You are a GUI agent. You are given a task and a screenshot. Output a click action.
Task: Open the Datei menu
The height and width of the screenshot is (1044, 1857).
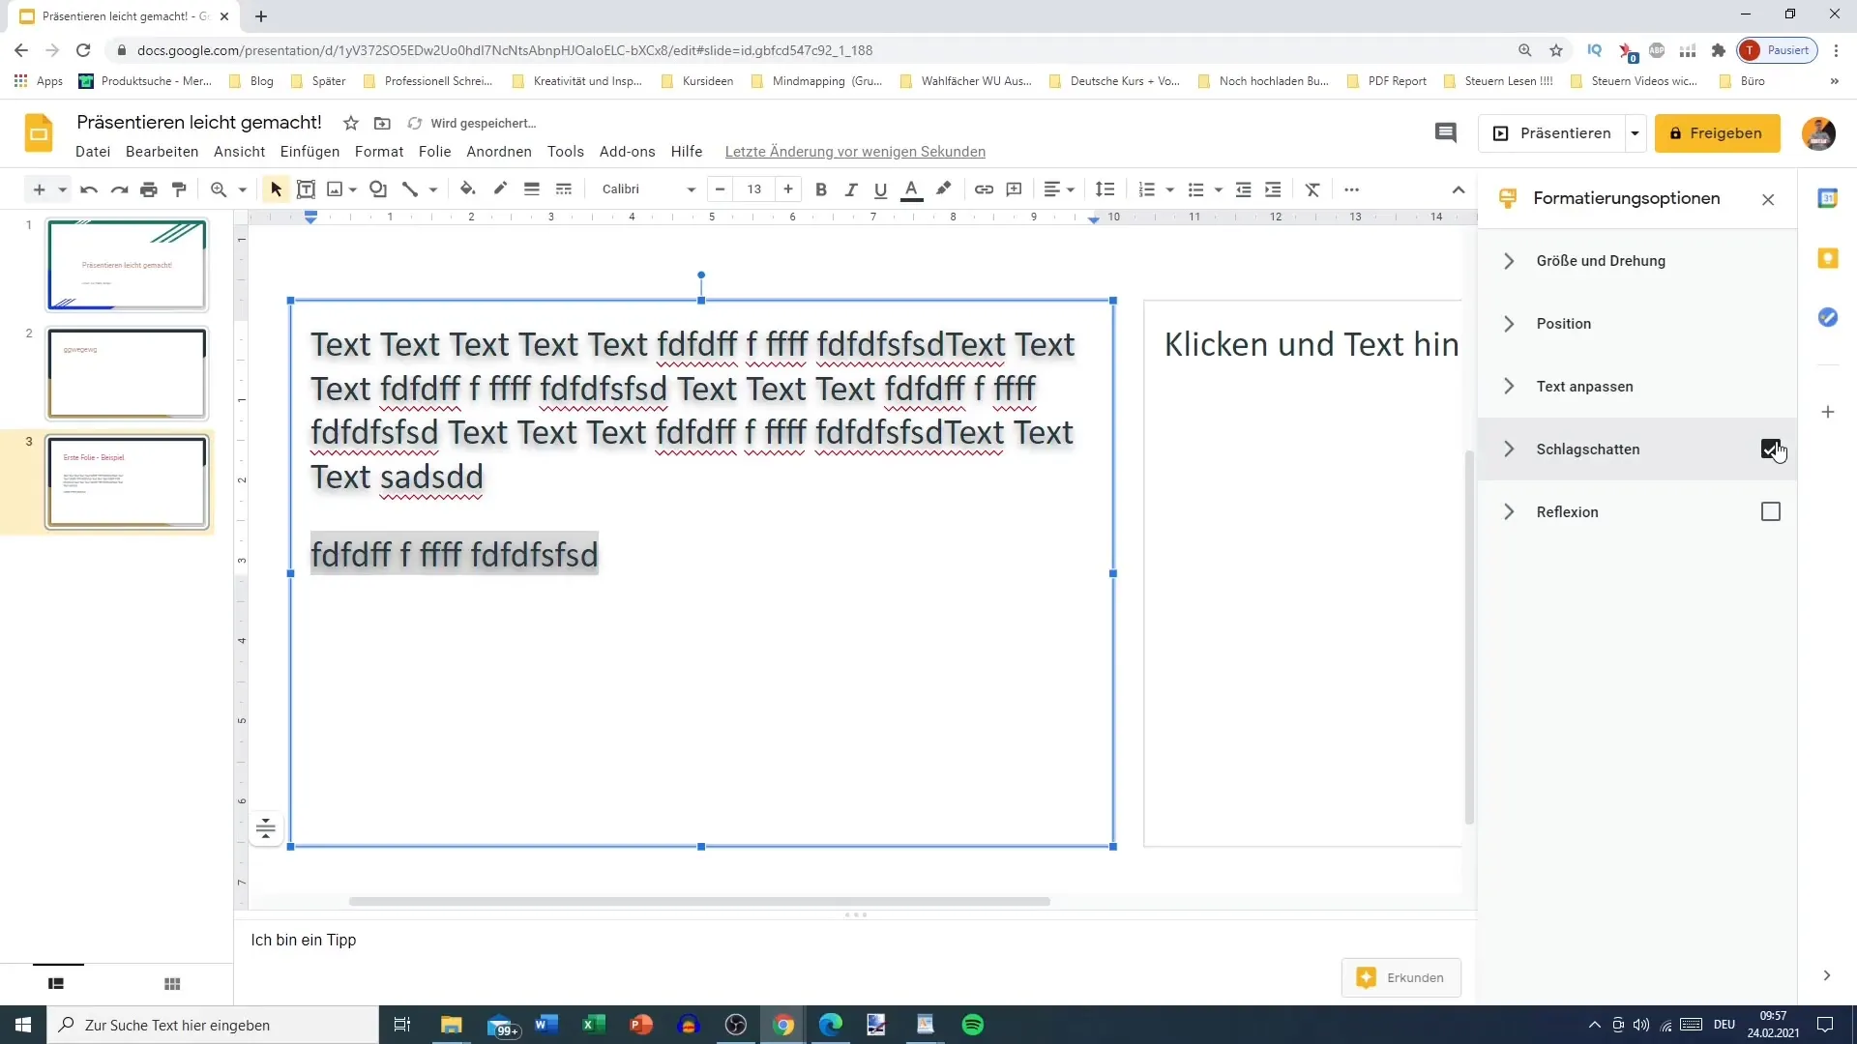point(93,152)
